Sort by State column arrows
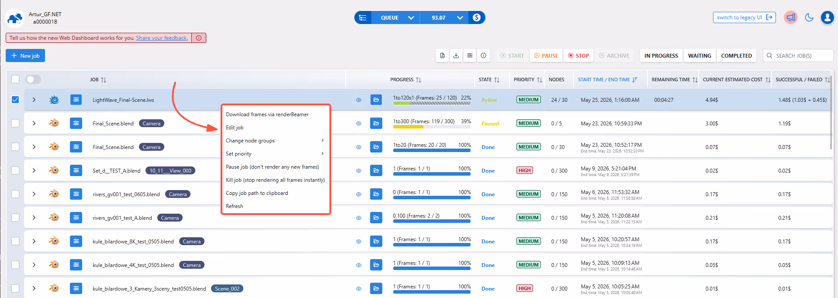Image resolution: width=838 pixels, height=298 pixels. (x=497, y=80)
